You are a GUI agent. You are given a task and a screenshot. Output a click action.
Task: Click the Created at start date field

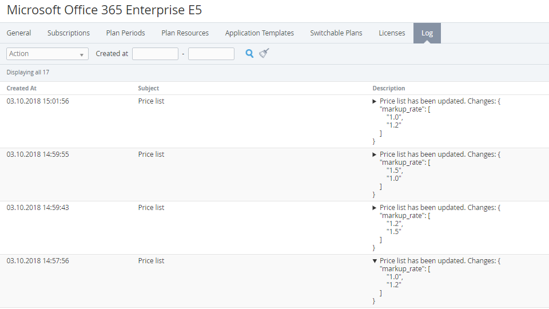pyautogui.click(x=155, y=54)
